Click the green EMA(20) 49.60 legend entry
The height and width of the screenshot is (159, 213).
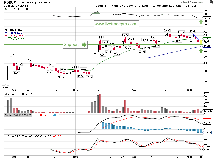click(x=15, y=38)
